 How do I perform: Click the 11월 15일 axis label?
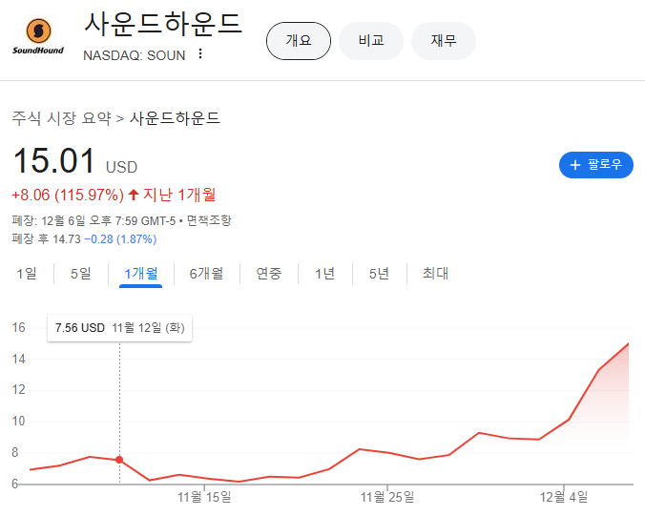(204, 498)
